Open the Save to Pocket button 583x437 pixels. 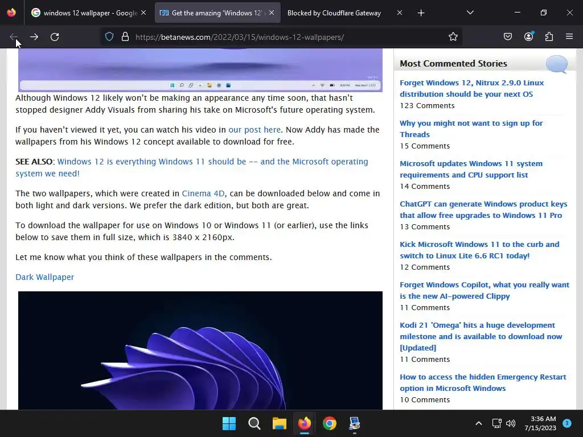point(507,37)
